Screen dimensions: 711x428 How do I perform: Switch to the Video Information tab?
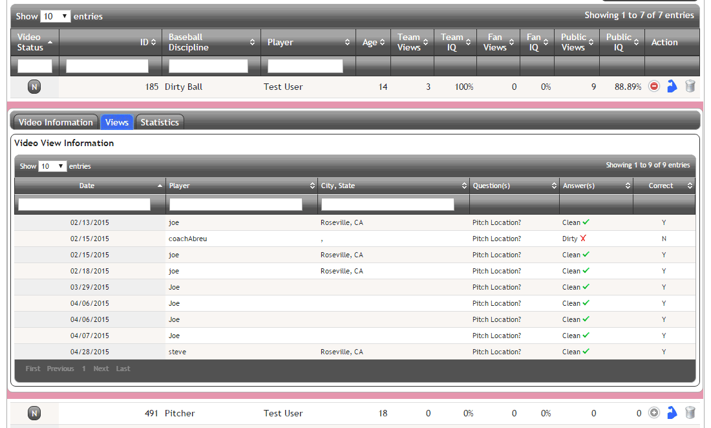point(56,122)
